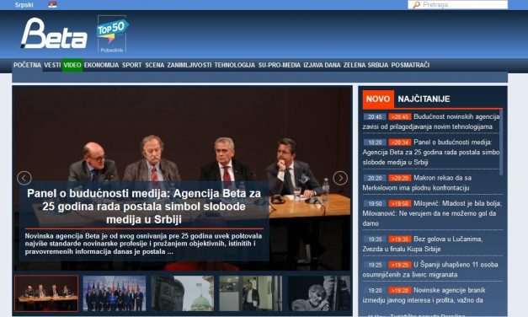
Task: Open IZJAVA DANA menu item
Action: 322,65
